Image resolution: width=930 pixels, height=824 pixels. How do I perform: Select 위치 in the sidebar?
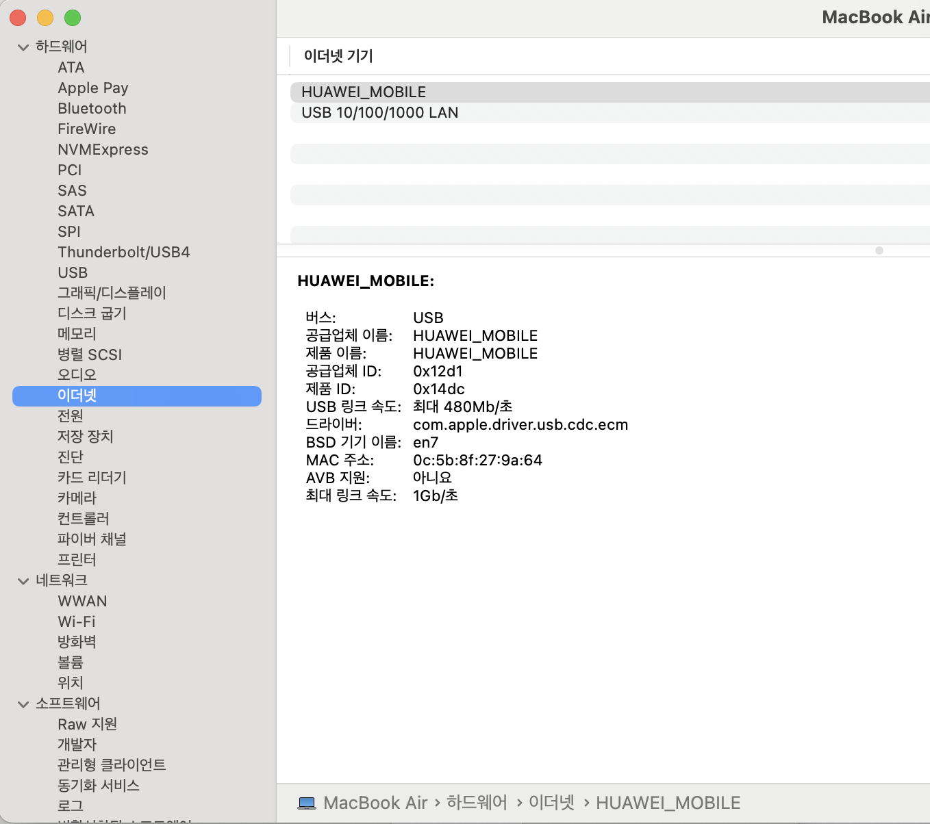pyautogui.click(x=71, y=683)
